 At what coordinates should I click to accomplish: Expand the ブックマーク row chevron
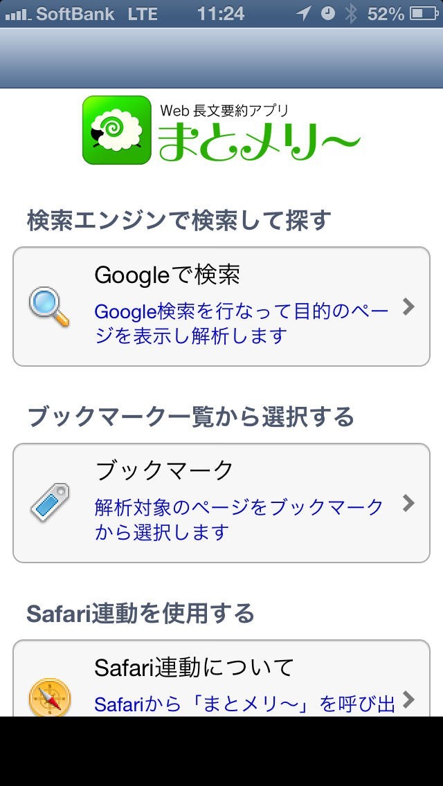pyautogui.click(x=408, y=502)
